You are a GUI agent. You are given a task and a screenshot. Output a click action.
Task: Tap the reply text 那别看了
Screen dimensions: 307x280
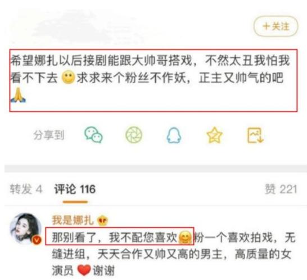(x=114, y=238)
